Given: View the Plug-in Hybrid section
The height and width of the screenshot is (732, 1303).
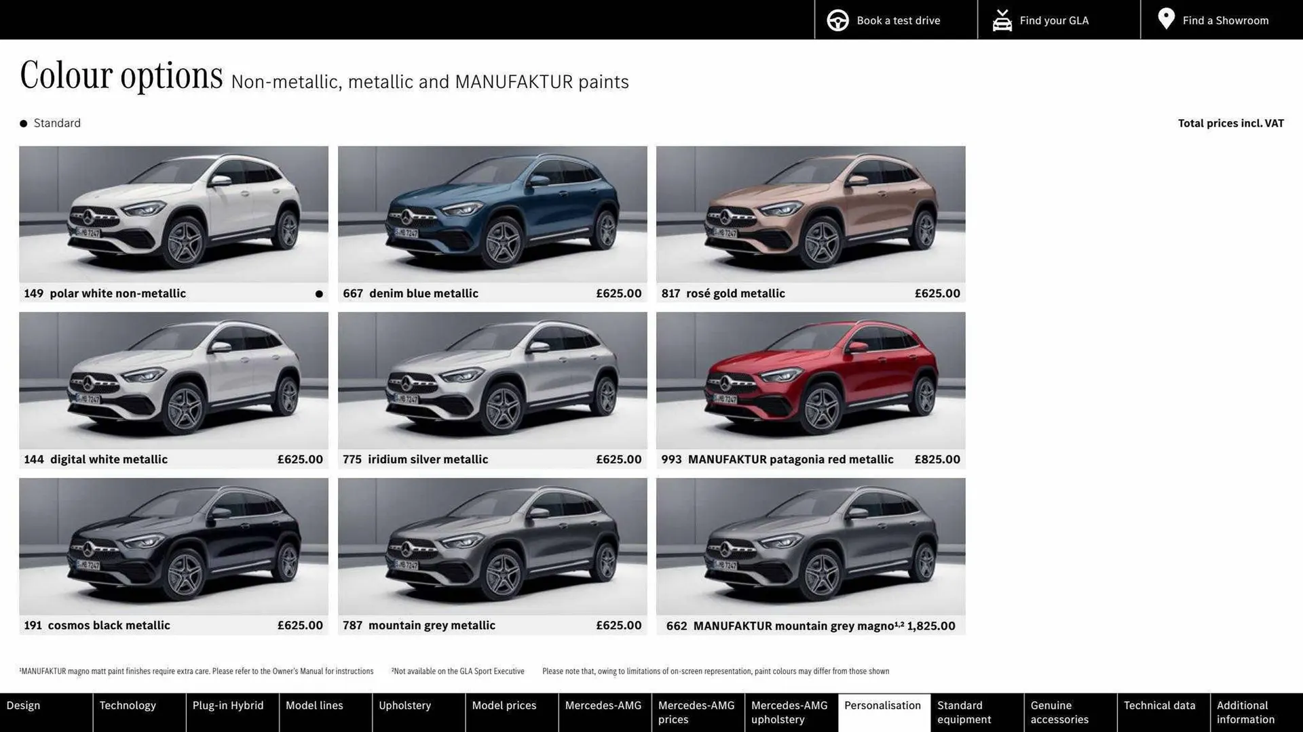Looking at the screenshot, I should click(227, 705).
